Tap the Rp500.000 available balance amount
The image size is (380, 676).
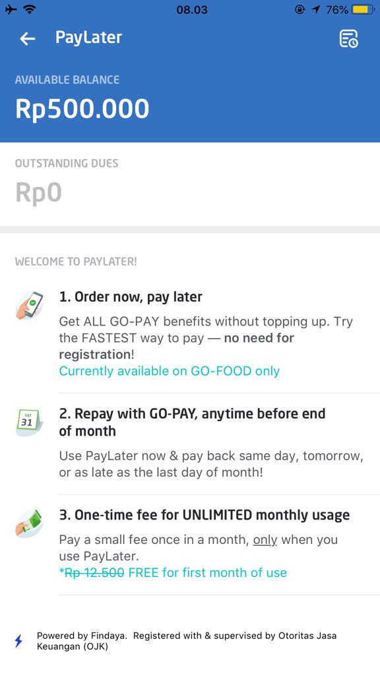pyautogui.click(x=82, y=109)
